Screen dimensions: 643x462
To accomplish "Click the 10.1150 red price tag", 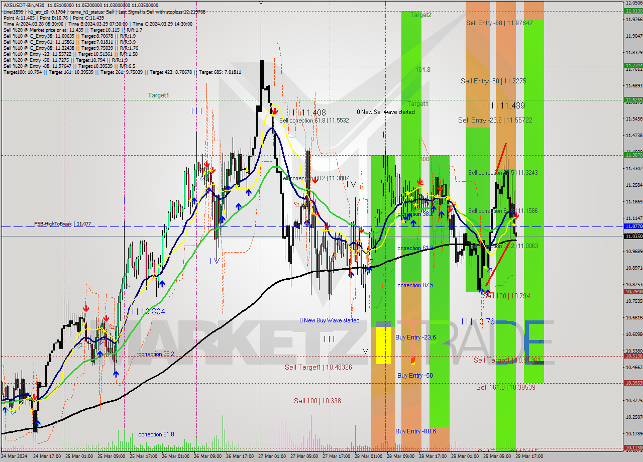I will click(x=633, y=447).
